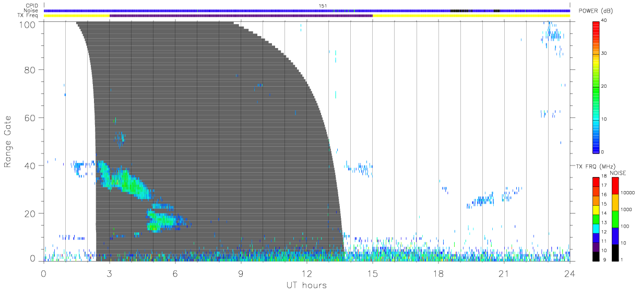Click the 'POWER (dB)' legend title
This screenshot has width=641, height=296.
point(596,11)
